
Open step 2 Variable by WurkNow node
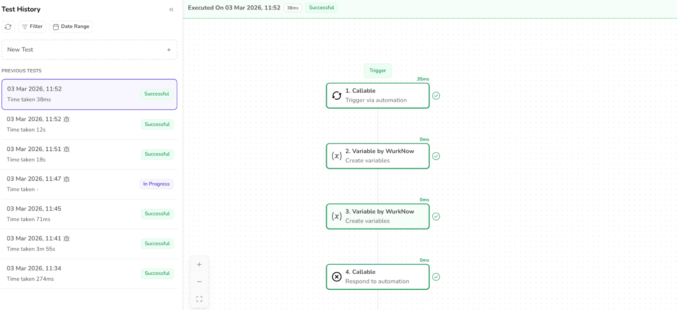(378, 156)
